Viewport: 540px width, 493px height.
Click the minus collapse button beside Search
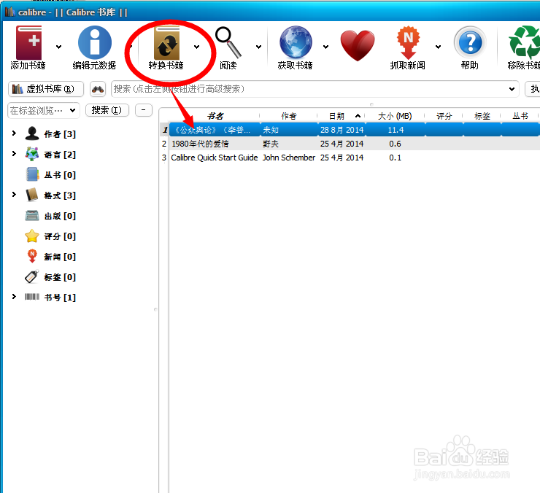pyautogui.click(x=144, y=110)
